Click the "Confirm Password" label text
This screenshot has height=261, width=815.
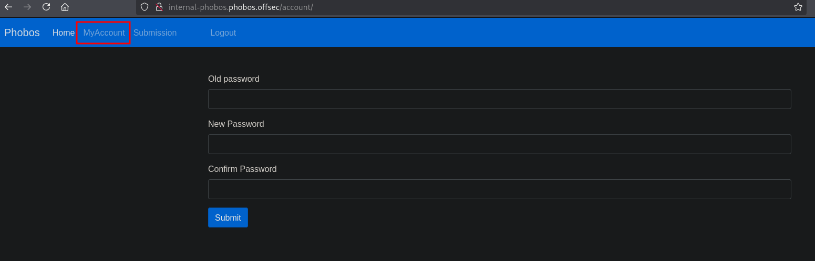click(242, 169)
